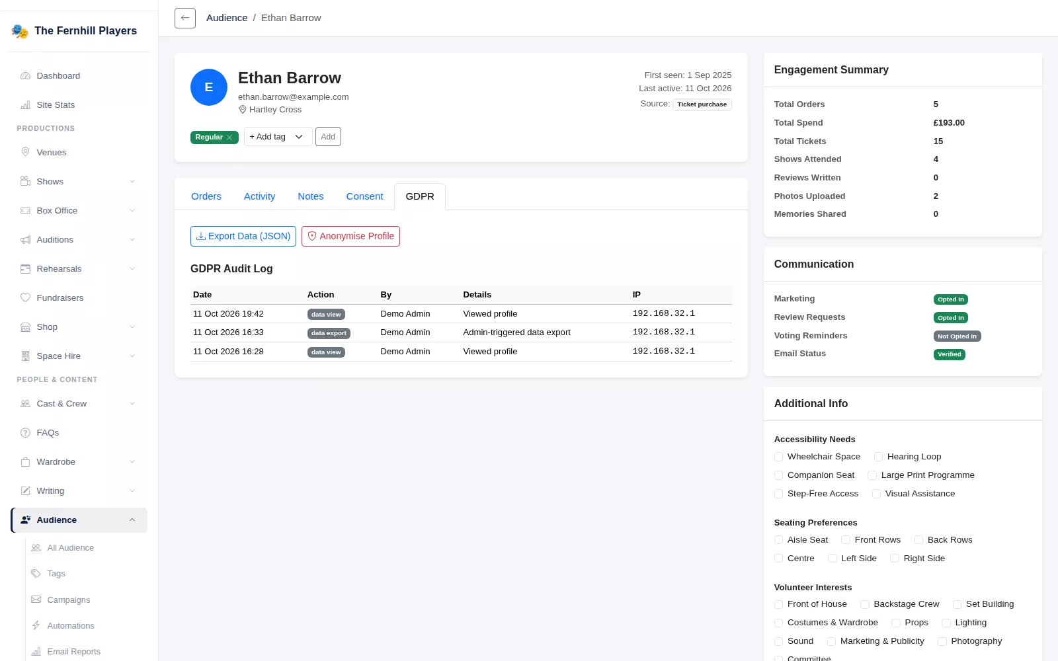Open Campaigns envelope icon item
Screen dimensions: 1058x661
[x=36, y=600]
